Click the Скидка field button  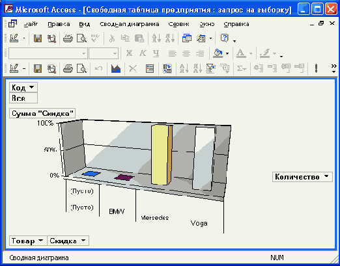click(68, 241)
